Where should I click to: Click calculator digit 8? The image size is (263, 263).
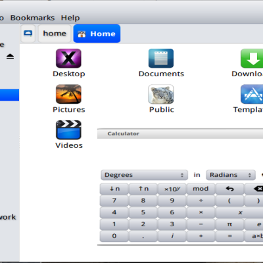point(143,201)
